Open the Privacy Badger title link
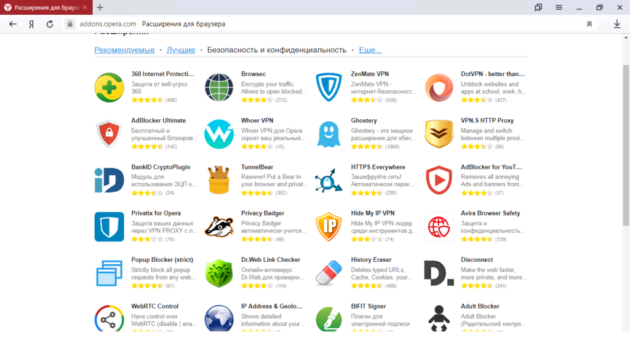The image size is (630, 354). (x=262, y=213)
